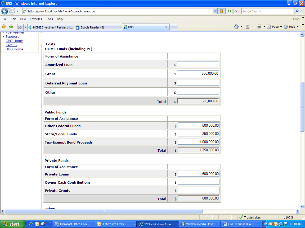Switch to HOME Investment Partnership tab
This screenshot has width=305, height=228.
tap(51, 27)
